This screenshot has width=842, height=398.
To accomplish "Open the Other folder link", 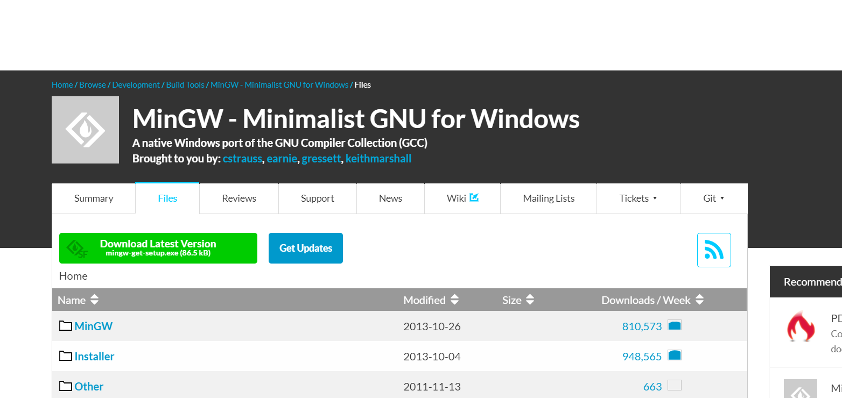I will tap(89, 386).
